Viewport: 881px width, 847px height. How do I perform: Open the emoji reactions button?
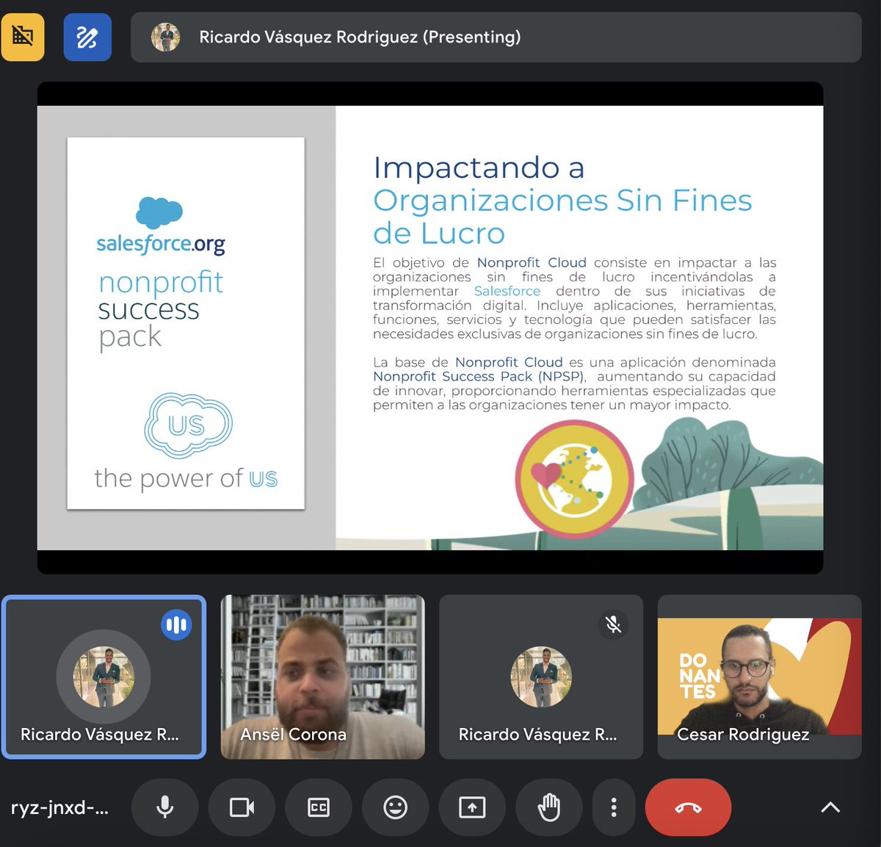tap(395, 807)
